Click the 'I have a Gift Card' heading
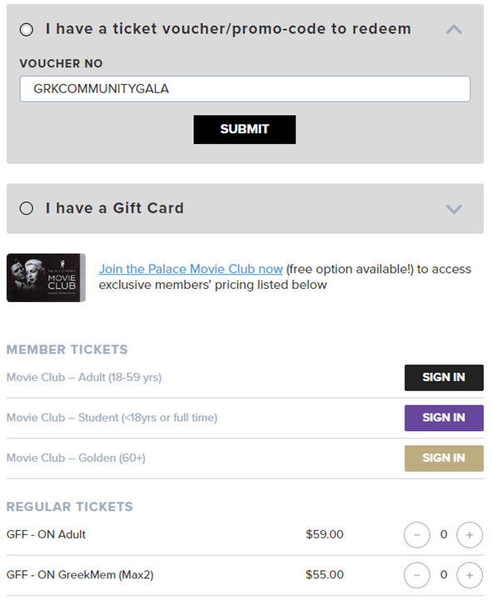Screen dimensions: 492x600 point(115,208)
